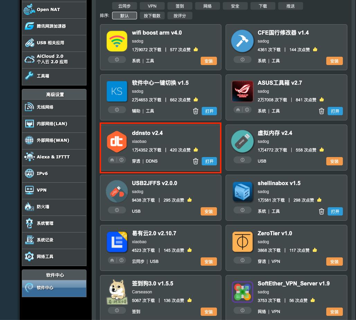Screen dimensions: 356x320
Task: Click the ASUS ROG toolbox logo
Action: (x=243, y=91)
